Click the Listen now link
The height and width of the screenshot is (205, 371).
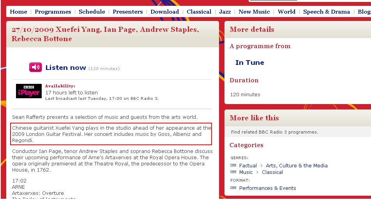tap(66, 68)
